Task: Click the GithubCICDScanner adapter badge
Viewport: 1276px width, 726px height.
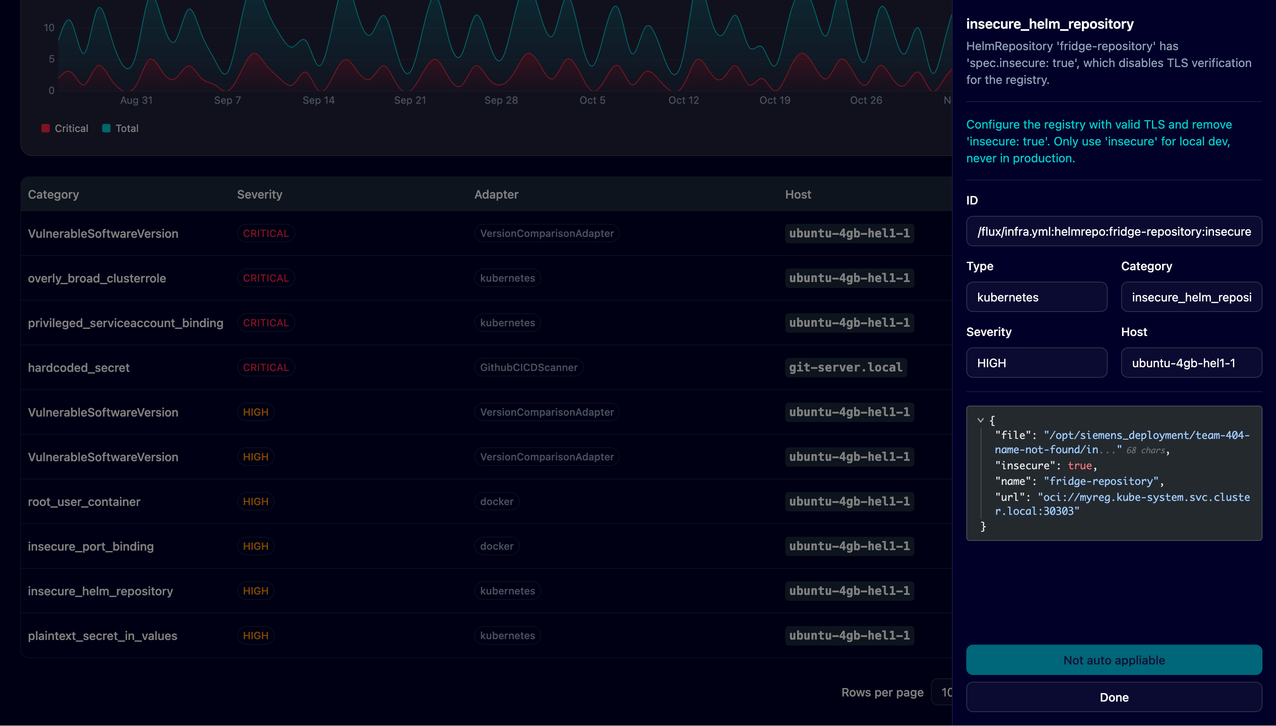Action: point(528,368)
